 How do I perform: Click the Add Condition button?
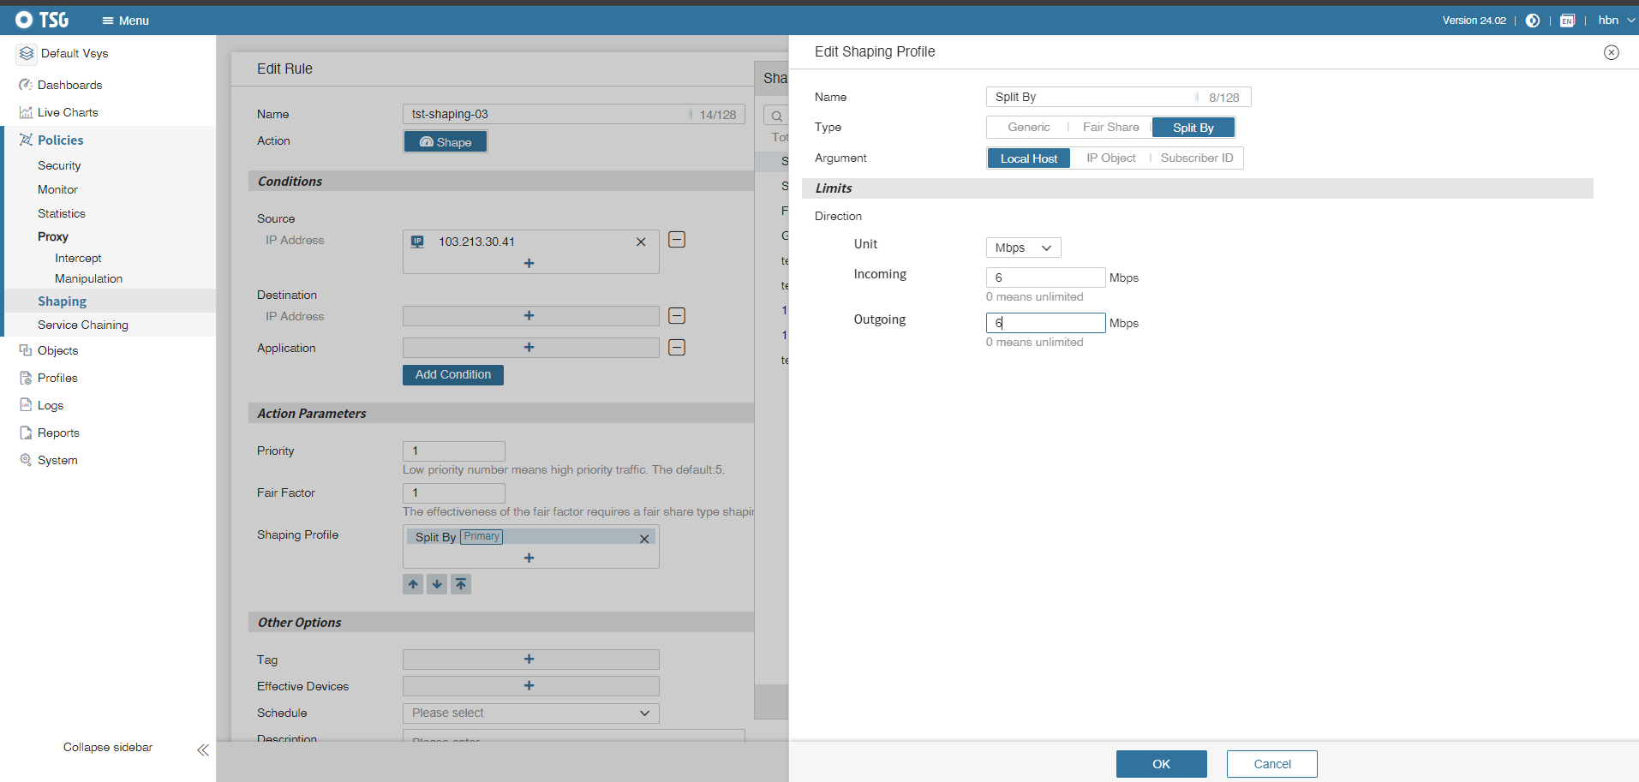pos(452,375)
